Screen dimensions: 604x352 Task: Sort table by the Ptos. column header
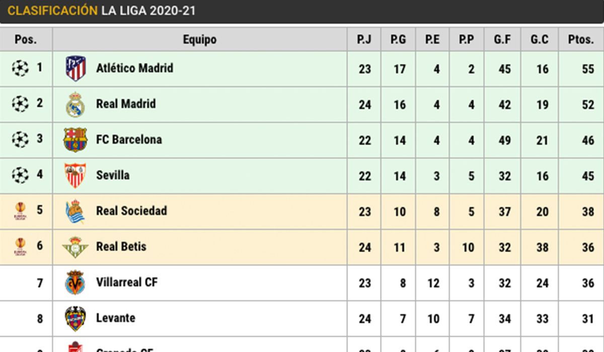(581, 40)
